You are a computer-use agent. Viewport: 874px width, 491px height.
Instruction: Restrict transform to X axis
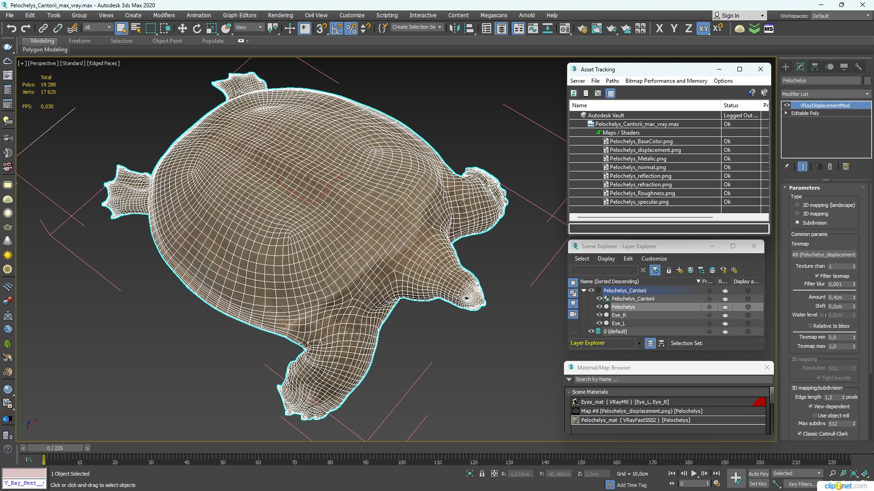click(x=659, y=29)
